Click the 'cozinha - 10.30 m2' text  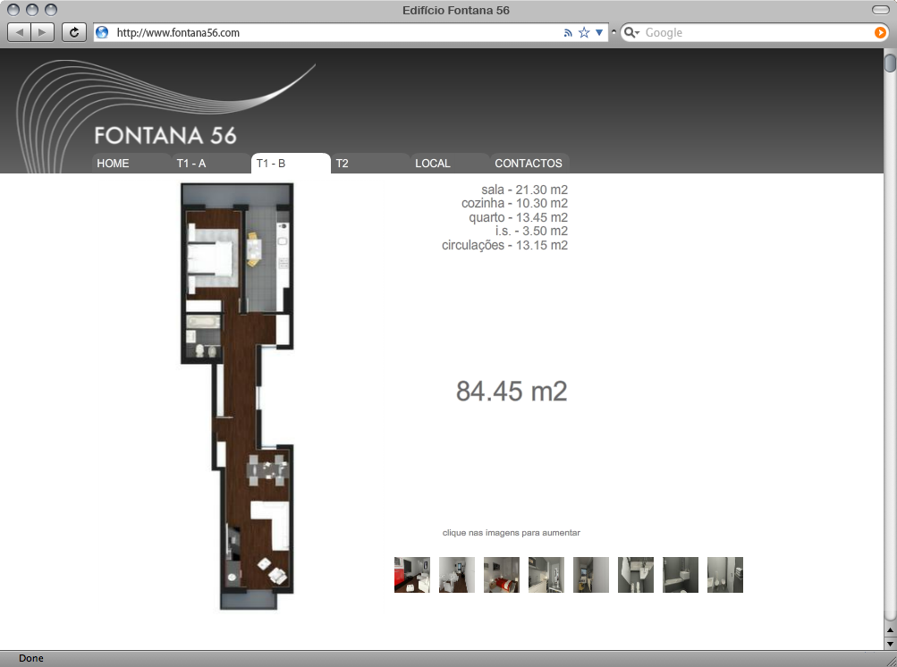tap(514, 203)
